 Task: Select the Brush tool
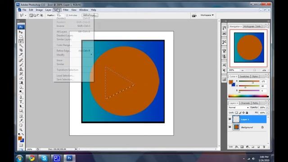21,65
